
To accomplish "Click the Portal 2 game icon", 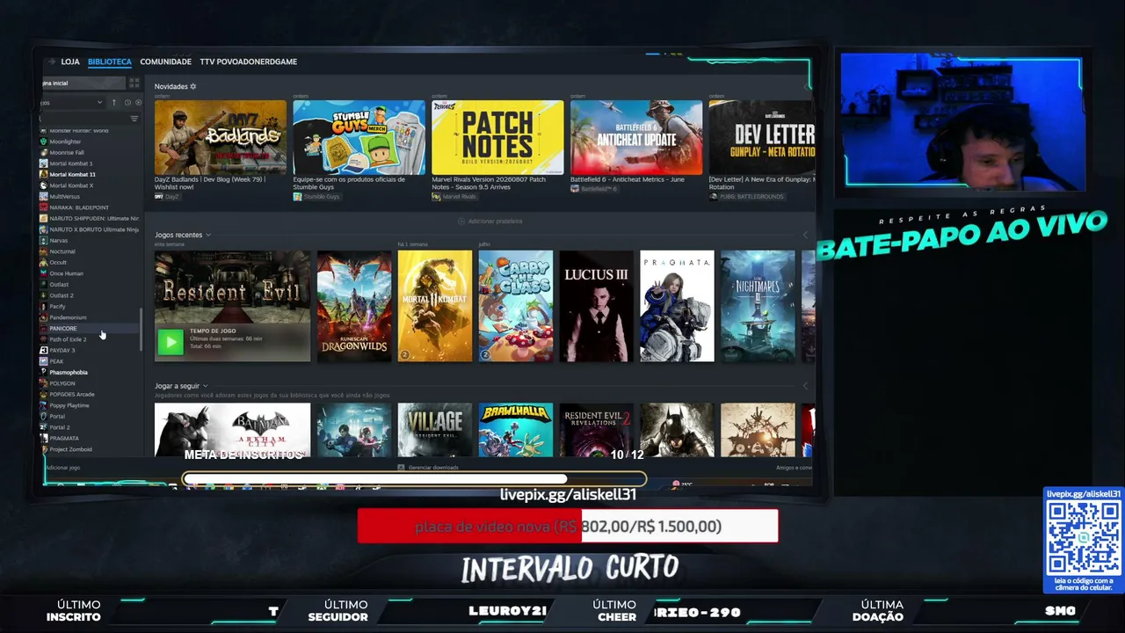I will tap(44, 427).
